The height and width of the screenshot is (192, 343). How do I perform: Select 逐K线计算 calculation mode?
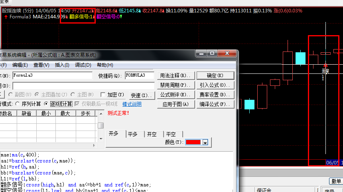pos(47,104)
